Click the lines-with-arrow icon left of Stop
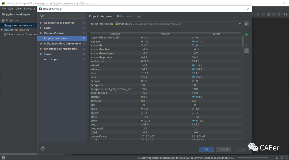This screenshot has width=289, height=160. [274, 14]
